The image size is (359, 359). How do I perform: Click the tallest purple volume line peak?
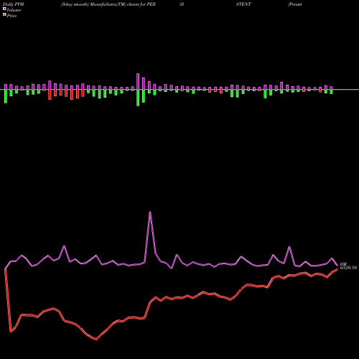point(150,212)
